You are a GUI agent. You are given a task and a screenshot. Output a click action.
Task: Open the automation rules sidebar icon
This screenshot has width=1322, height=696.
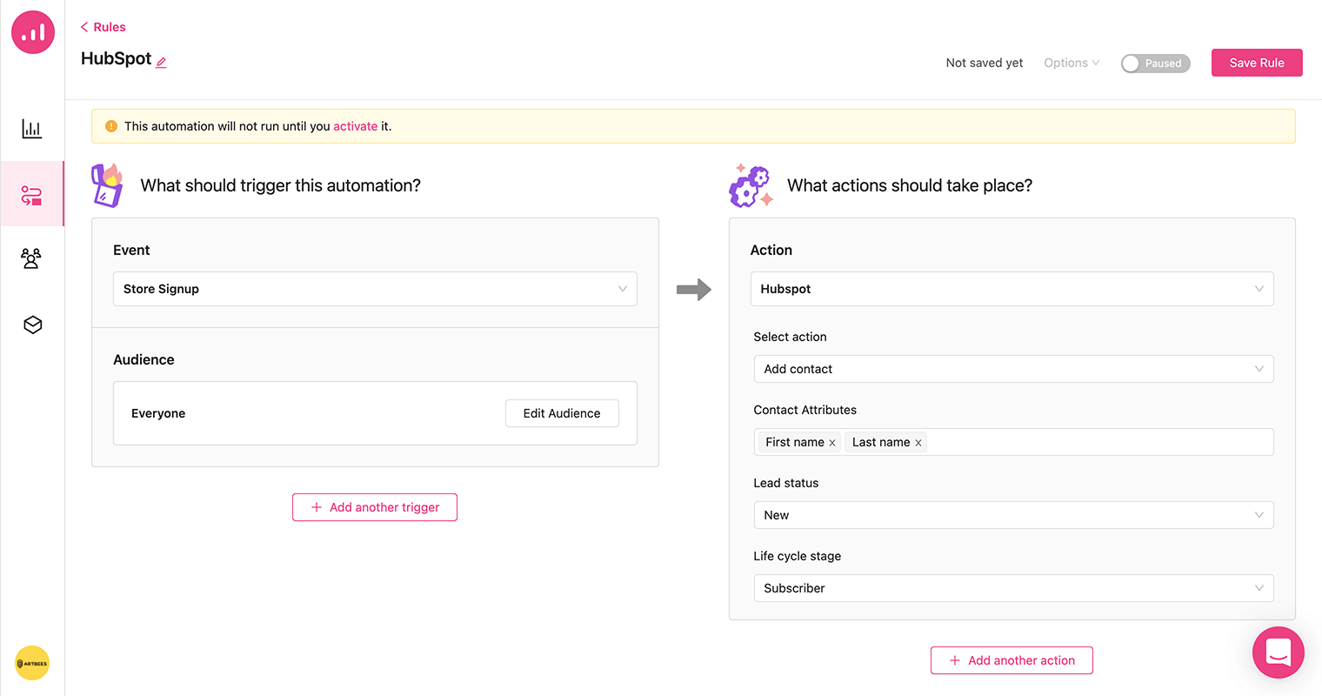click(x=32, y=195)
